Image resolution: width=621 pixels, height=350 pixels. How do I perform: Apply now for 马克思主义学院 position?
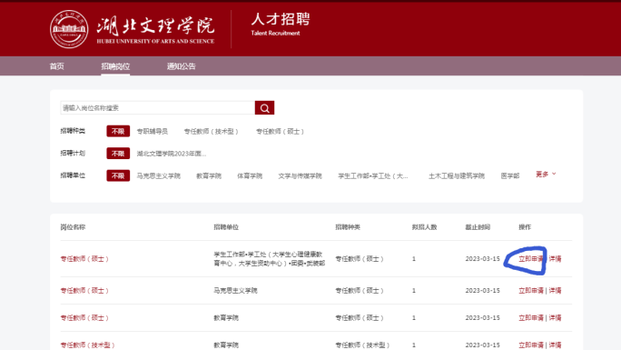[x=531, y=291]
